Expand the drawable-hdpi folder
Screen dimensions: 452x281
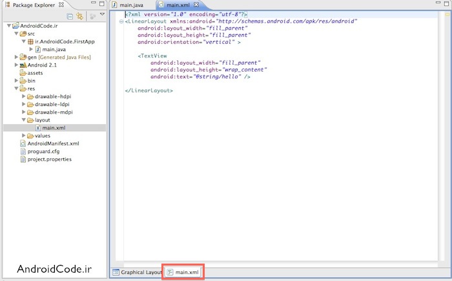[23, 96]
